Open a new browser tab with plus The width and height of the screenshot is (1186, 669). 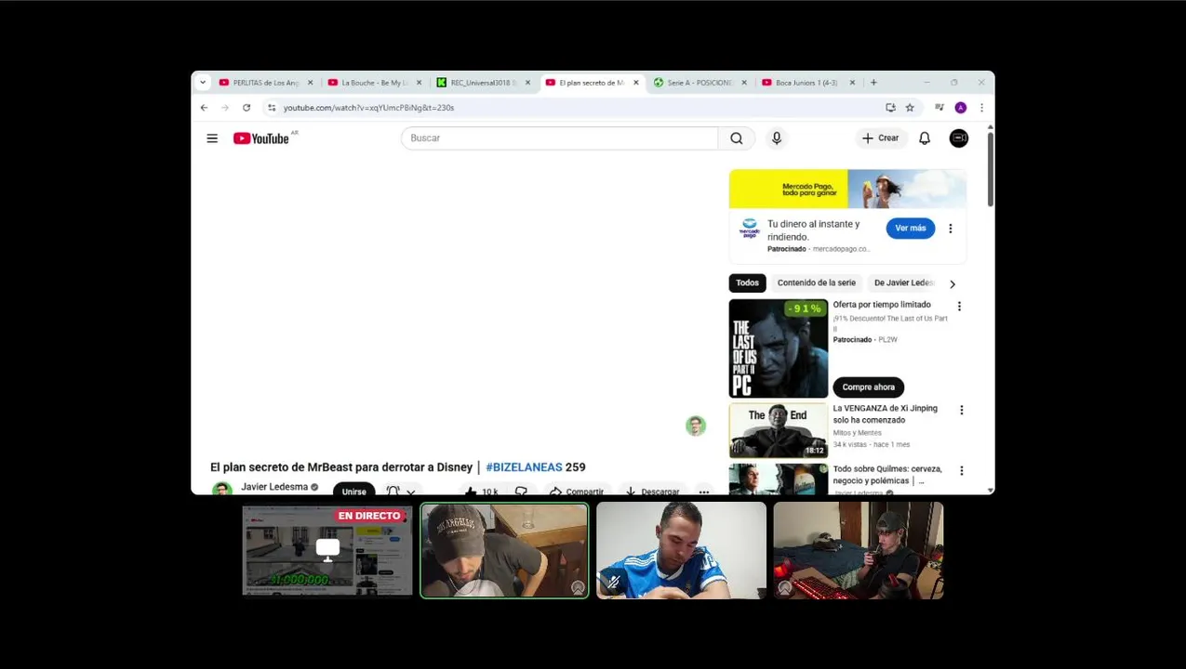873,83
